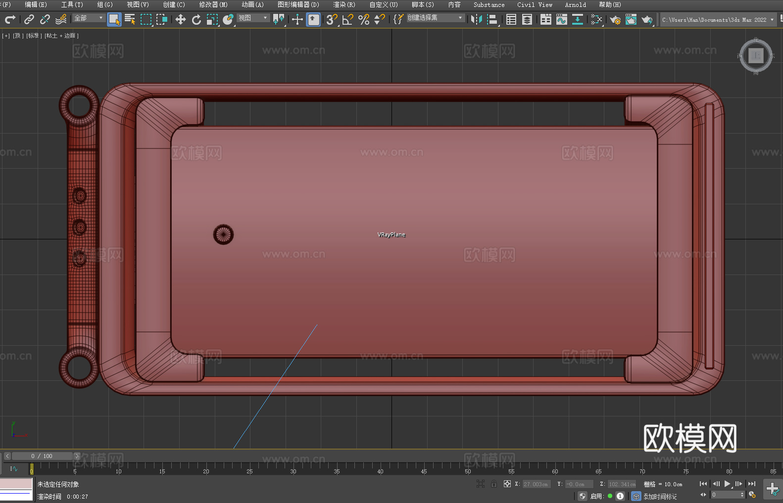Screen dimensions: 783x503
Task: Toggle the Angle Snap button
Action: tap(347, 19)
